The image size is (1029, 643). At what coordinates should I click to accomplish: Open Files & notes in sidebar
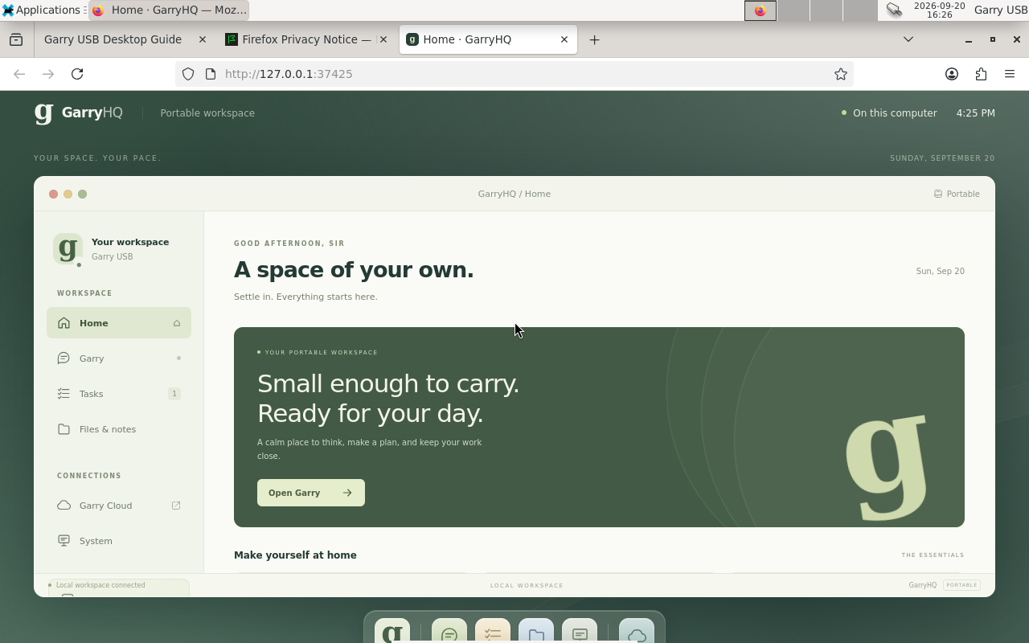(119, 429)
